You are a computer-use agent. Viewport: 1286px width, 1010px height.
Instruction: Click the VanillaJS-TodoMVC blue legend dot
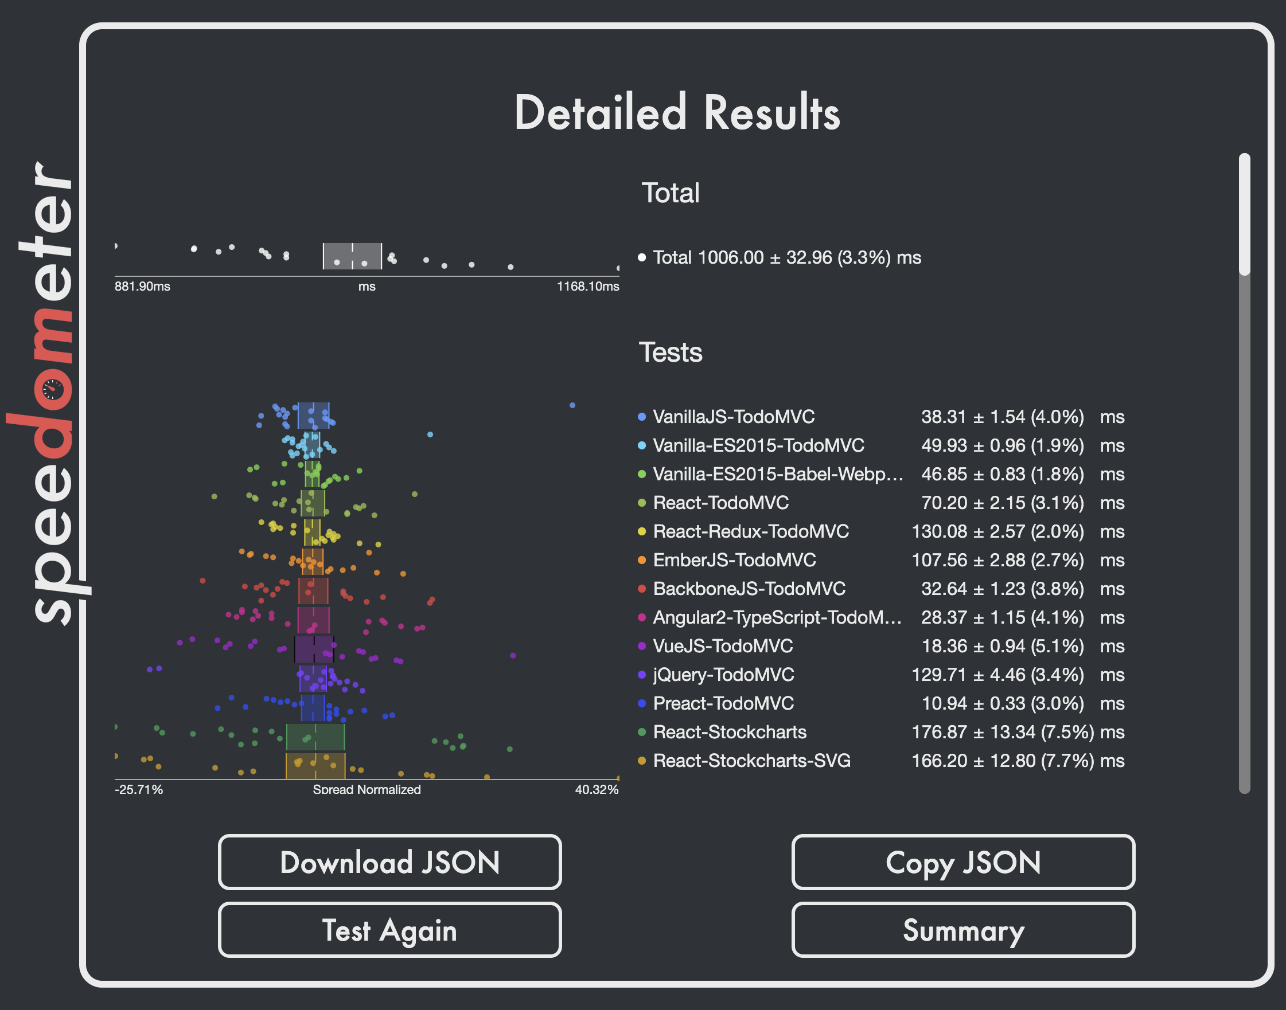641,417
